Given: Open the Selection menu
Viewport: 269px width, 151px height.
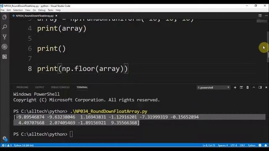Looking at the screenshot, I should coord(18,10).
